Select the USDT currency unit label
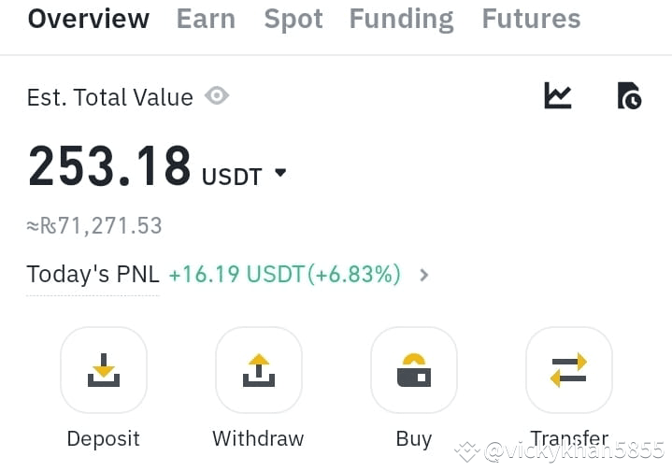 [232, 177]
